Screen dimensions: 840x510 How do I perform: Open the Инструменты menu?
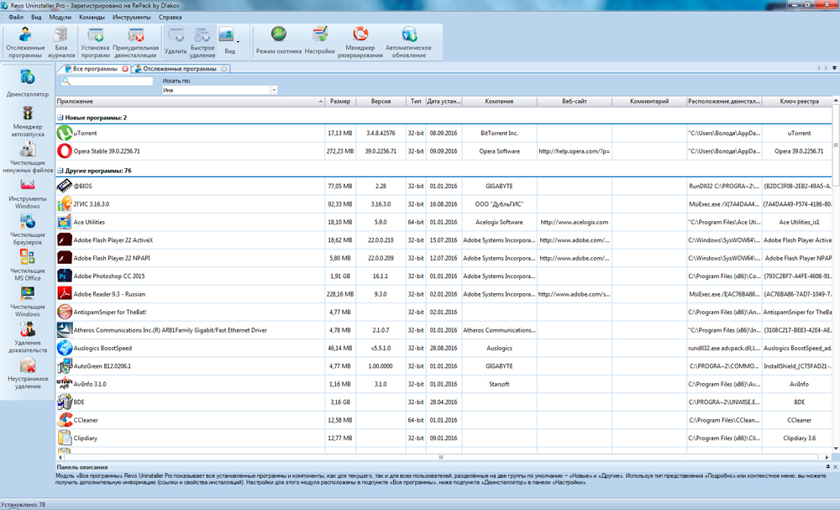click(132, 17)
